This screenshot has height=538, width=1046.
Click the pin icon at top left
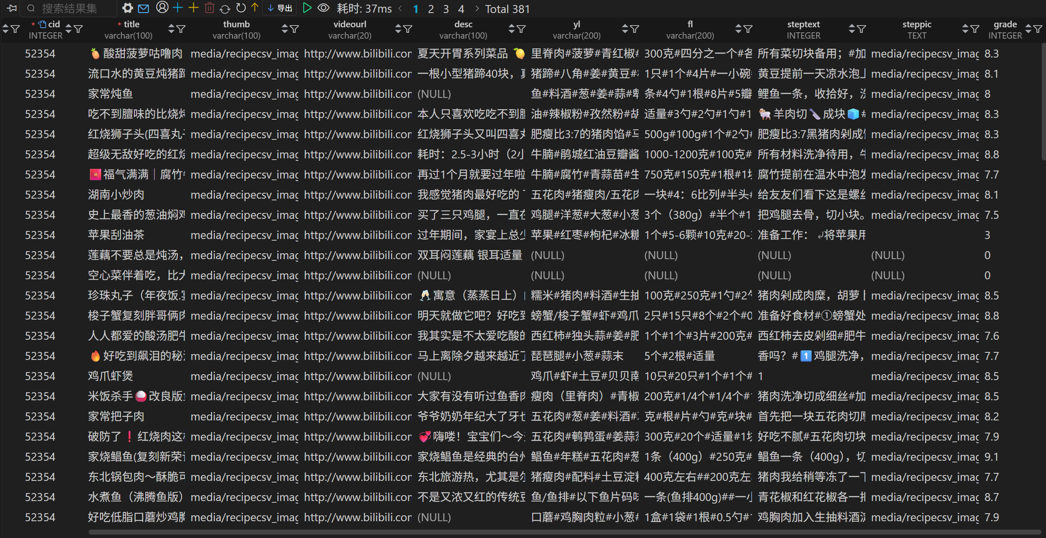11,8
